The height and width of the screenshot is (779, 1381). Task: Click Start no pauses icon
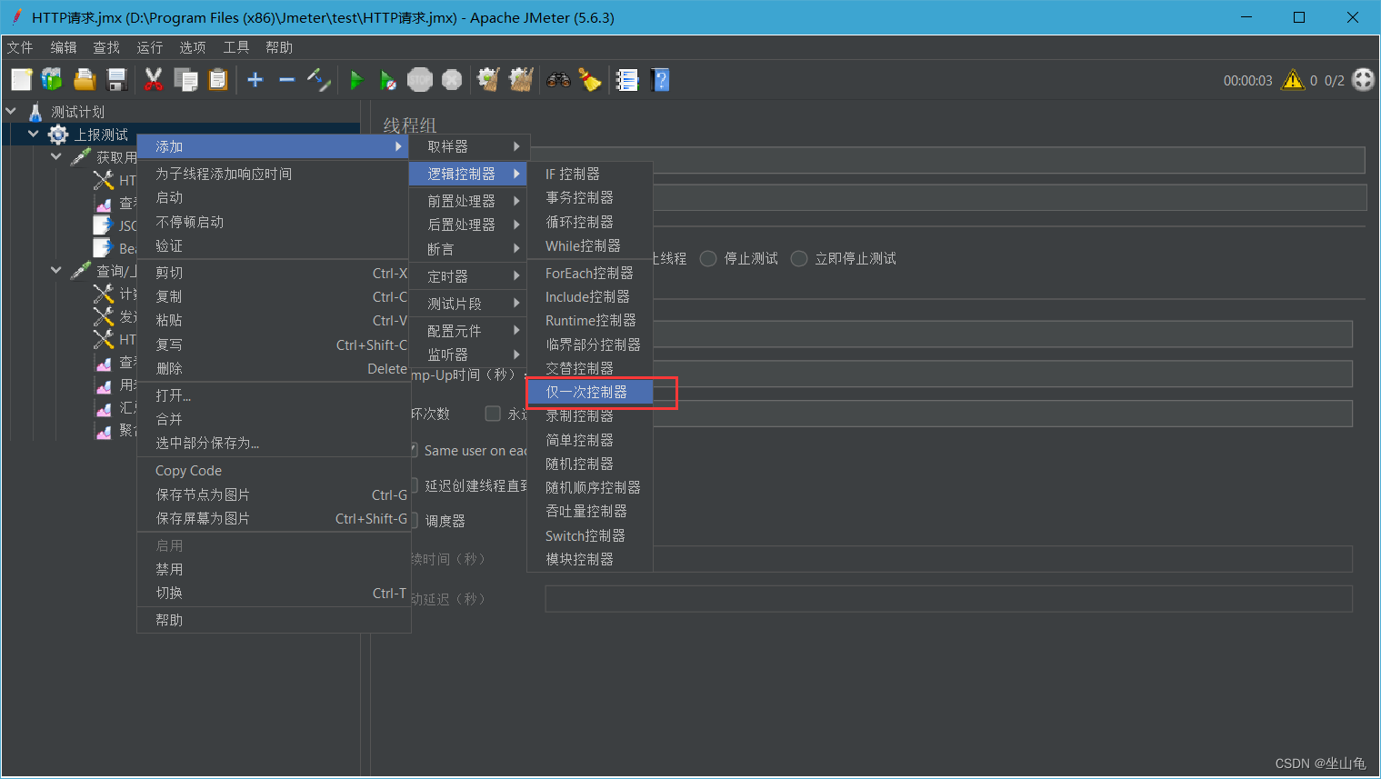tap(388, 80)
